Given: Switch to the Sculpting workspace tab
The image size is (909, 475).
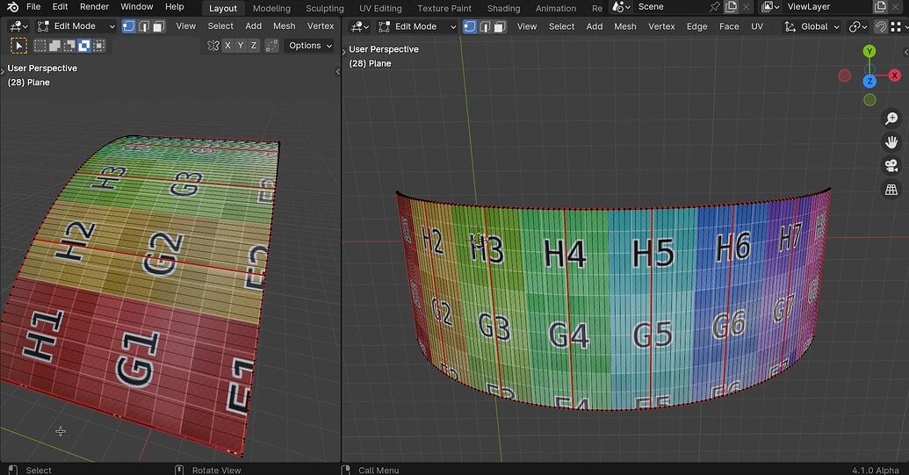Looking at the screenshot, I should coord(325,8).
